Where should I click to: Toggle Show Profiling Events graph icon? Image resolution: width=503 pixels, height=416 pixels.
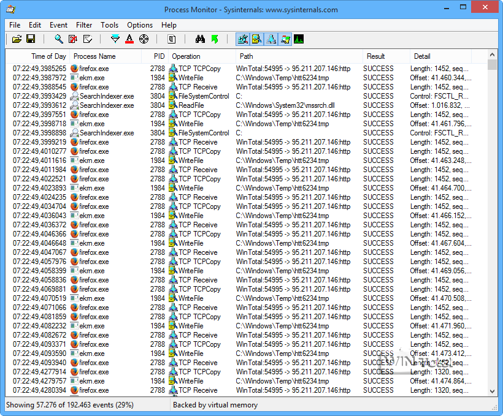pos(299,39)
